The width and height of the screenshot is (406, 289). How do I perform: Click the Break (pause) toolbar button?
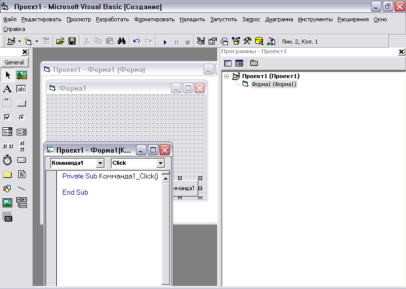(177, 42)
